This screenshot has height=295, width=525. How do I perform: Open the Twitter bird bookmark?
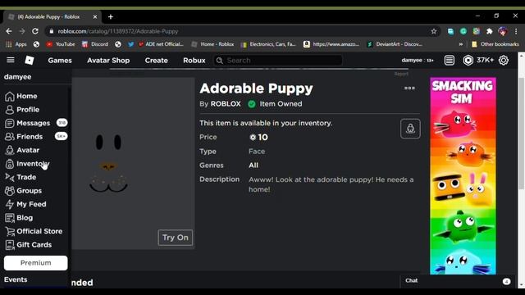(131, 44)
